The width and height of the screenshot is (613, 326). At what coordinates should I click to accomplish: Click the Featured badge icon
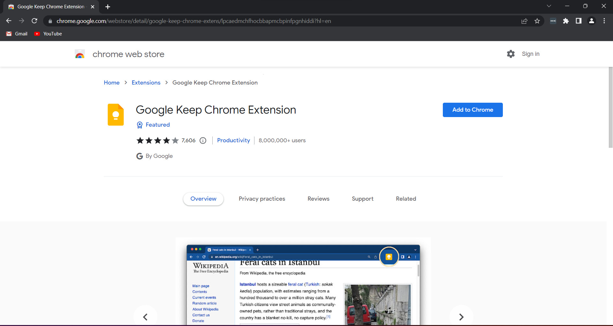pyautogui.click(x=140, y=125)
